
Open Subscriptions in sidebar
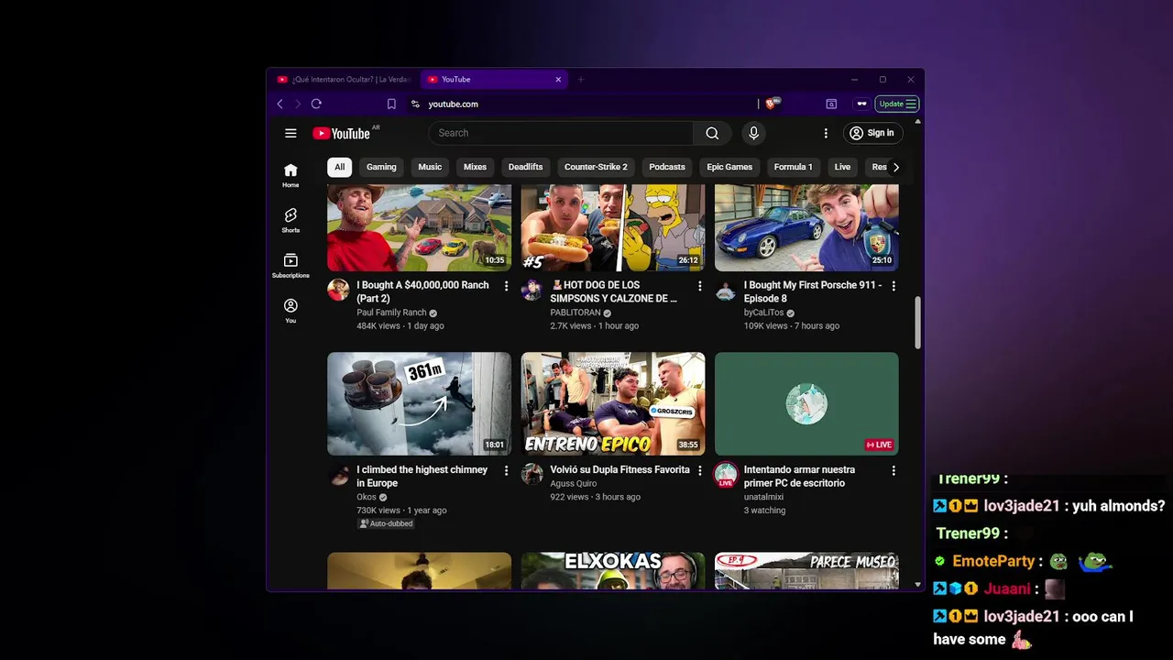point(291,266)
